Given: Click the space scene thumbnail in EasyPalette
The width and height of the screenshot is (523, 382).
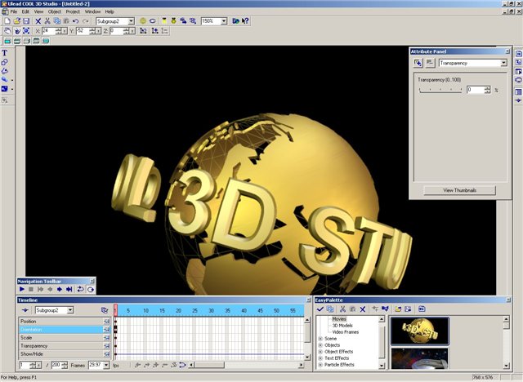Looking at the screenshot, I should click(419, 358).
